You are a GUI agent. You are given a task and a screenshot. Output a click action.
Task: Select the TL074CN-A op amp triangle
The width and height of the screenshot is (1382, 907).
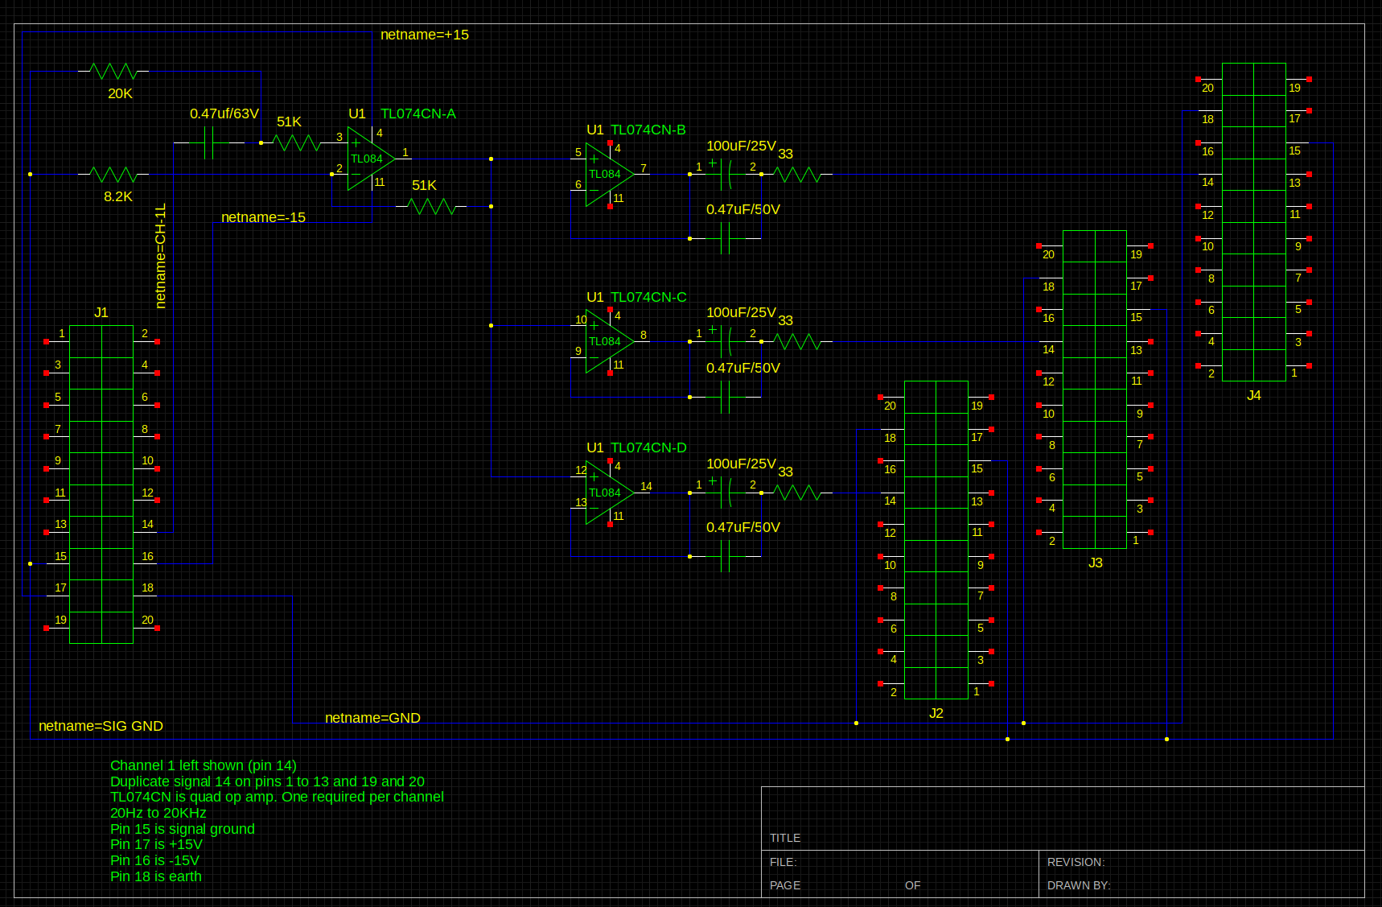[371, 159]
